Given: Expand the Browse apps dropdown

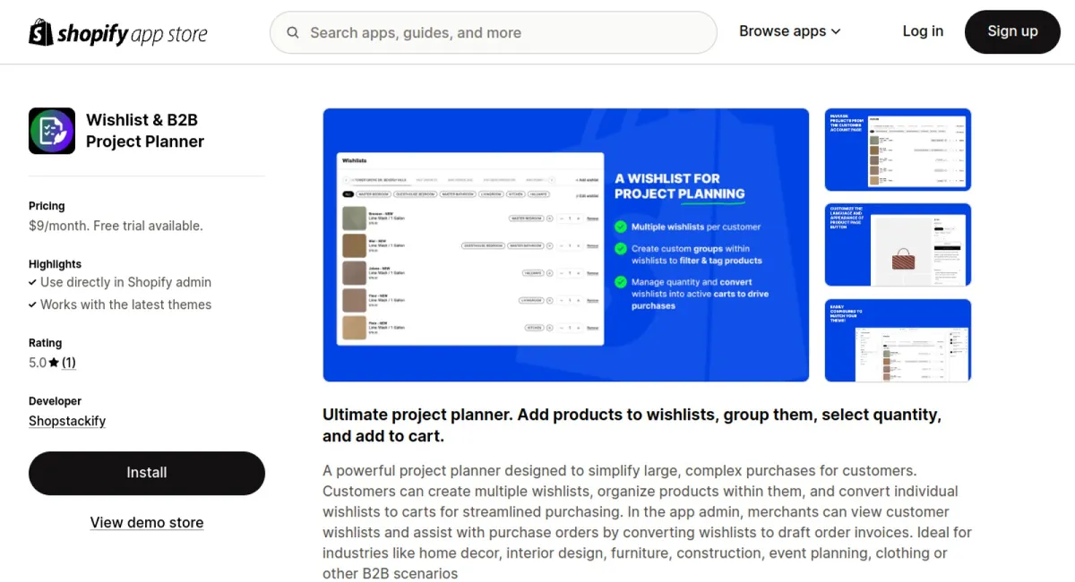Looking at the screenshot, I should point(790,31).
